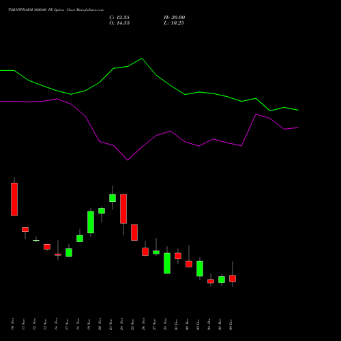Click the 12 Nov date label
The image size is (341, 341).
(x=34, y=324)
